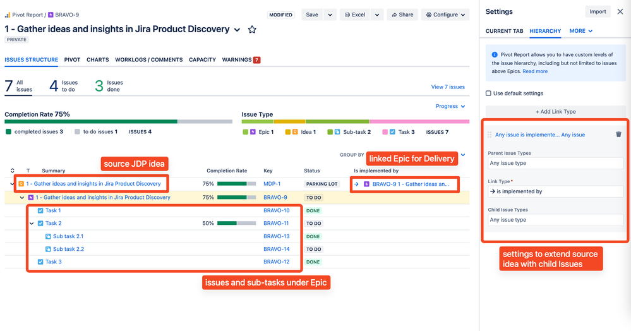Click the Save button
This screenshot has width=631, height=331.
pos(312,15)
